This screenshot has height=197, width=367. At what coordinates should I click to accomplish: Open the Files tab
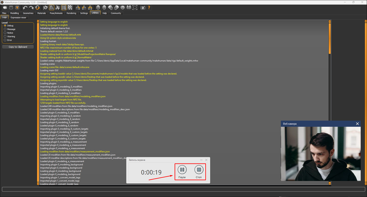coord(4,13)
